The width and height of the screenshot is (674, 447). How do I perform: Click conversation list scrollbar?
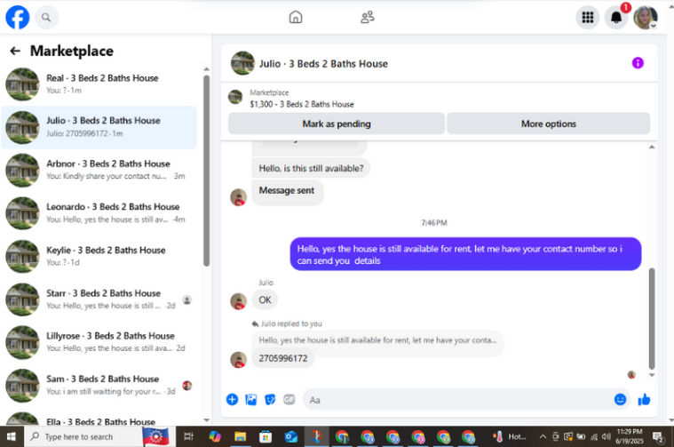pyautogui.click(x=206, y=171)
